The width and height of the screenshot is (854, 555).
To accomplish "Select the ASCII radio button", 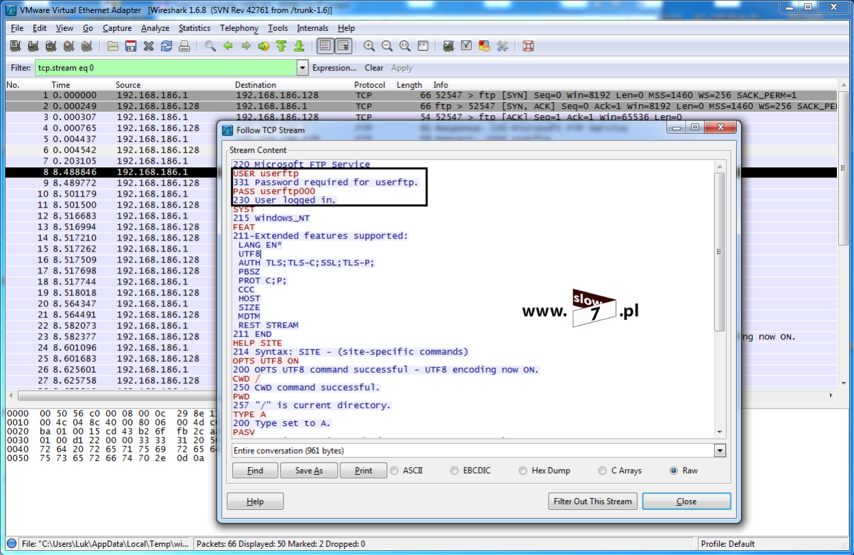I will (x=394, y=471).
